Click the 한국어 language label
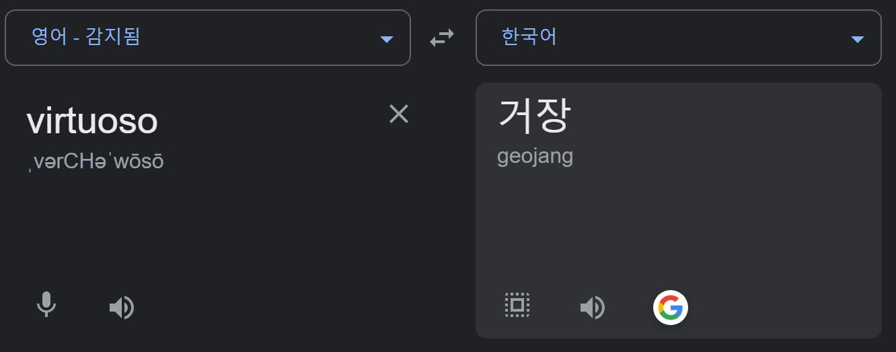 click(529, 36)
